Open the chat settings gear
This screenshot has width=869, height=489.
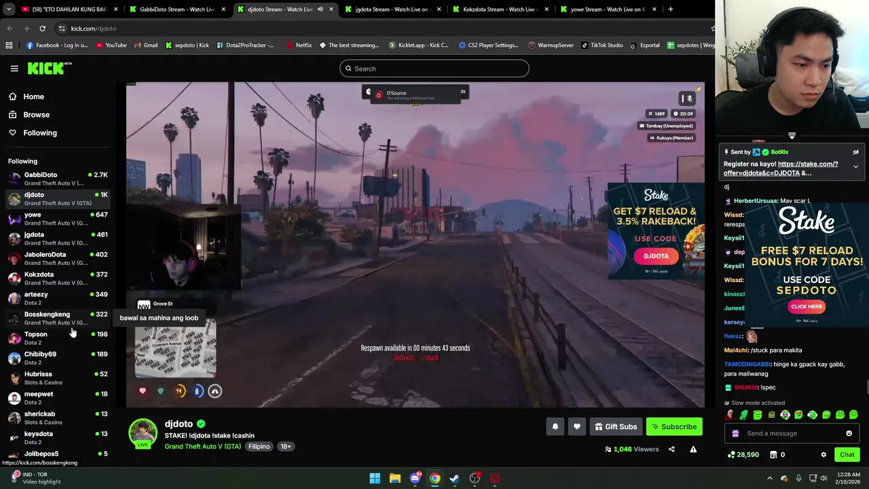coord(824,455)
